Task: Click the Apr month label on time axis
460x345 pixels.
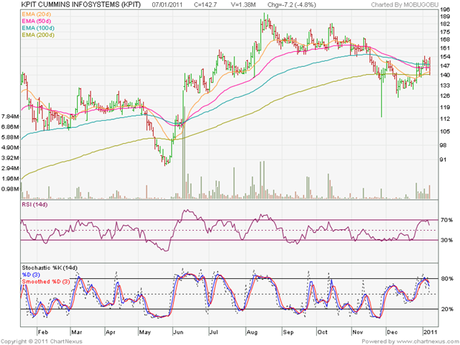Action: 110,332
